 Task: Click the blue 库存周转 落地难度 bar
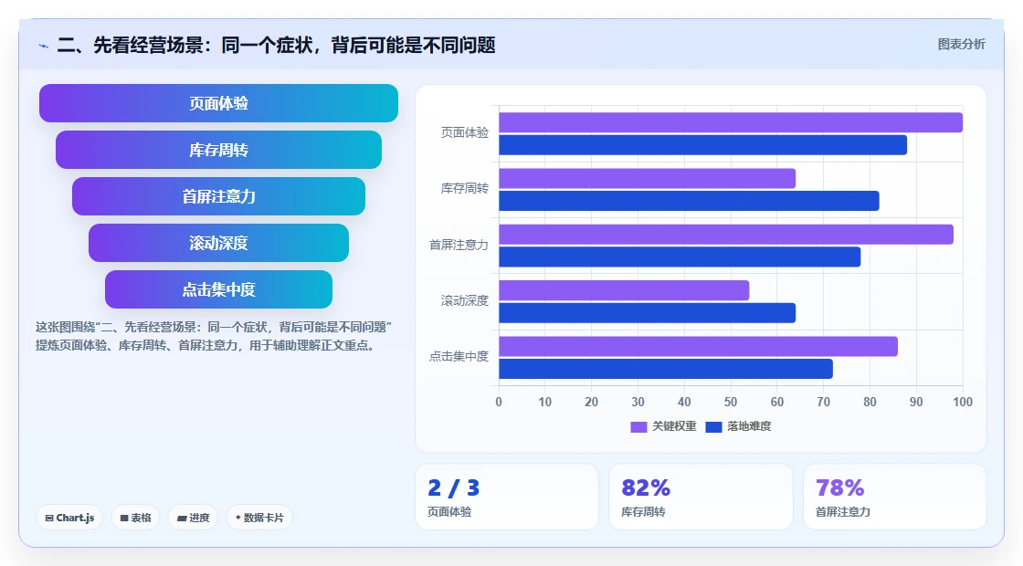(689, 201)
